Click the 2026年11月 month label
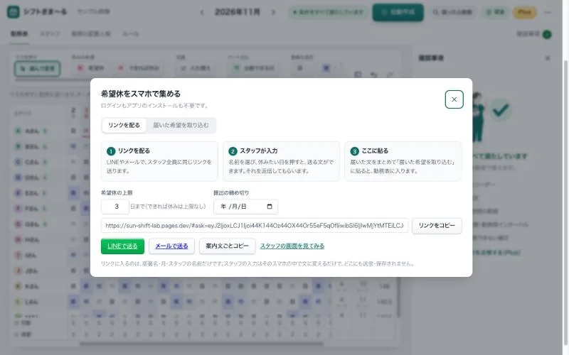Screen dimensions: 569x355 point(238,12)
